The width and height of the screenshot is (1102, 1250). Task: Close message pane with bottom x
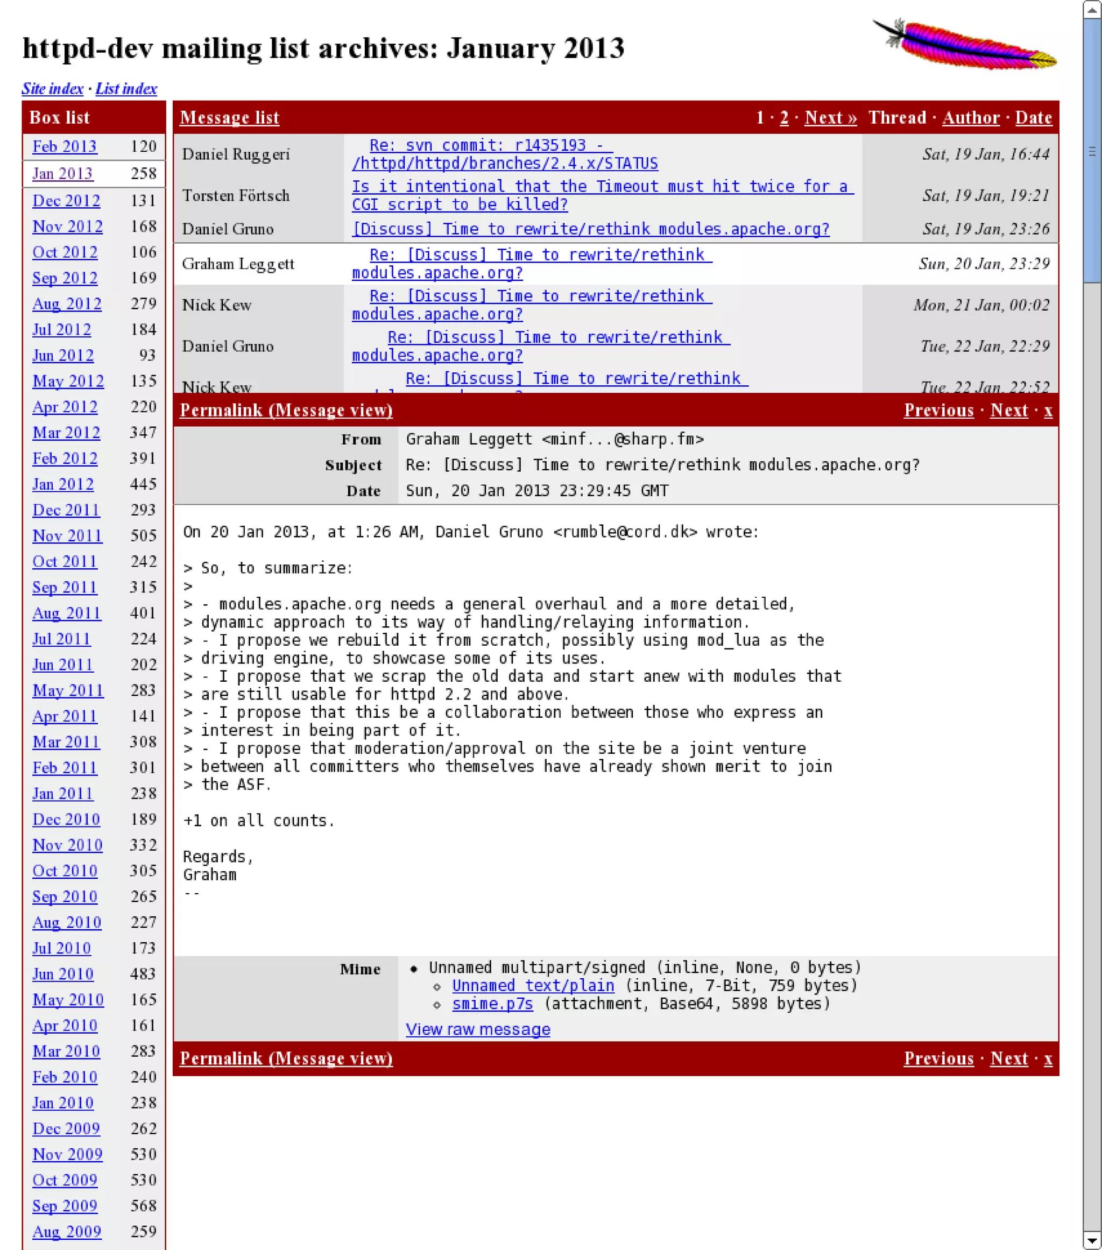[x=1048, y=1058]
